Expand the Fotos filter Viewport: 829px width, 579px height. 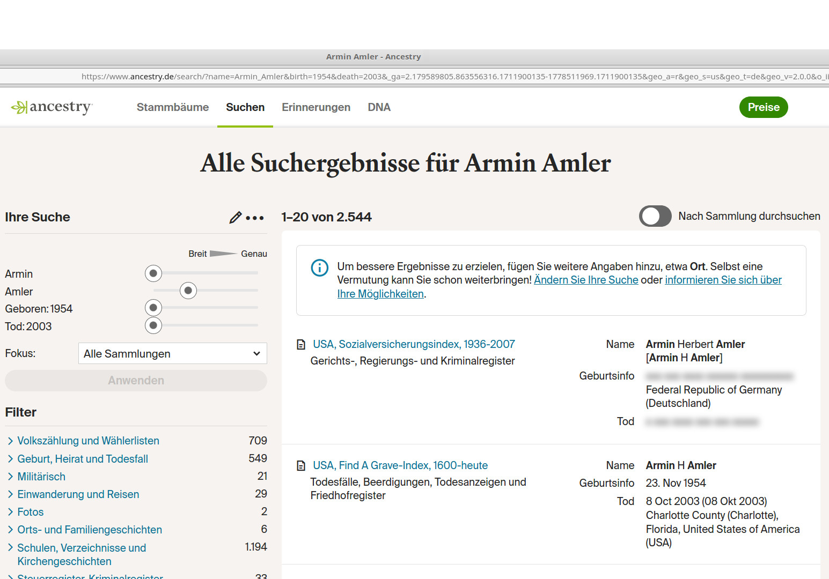(31, 512)
